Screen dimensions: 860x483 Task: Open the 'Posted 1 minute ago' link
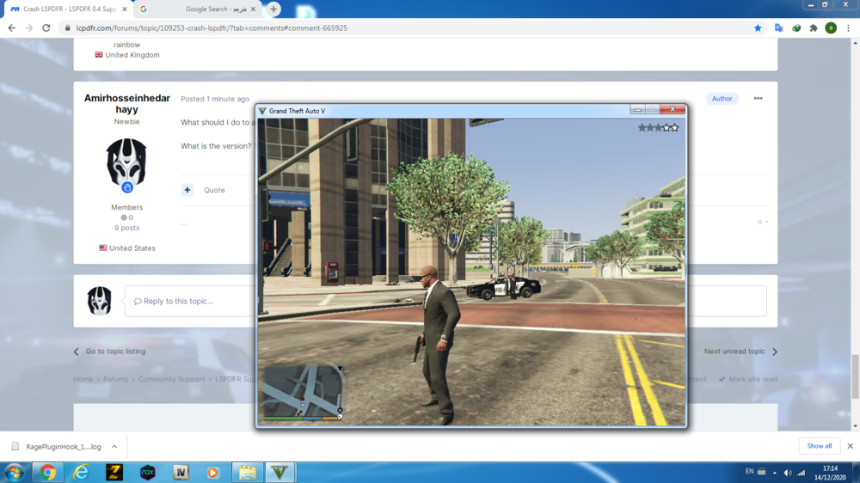pyautogui.click(x=215, y=99)
